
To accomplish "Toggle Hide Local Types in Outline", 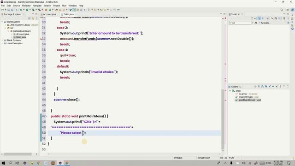I will coord(277,87).
